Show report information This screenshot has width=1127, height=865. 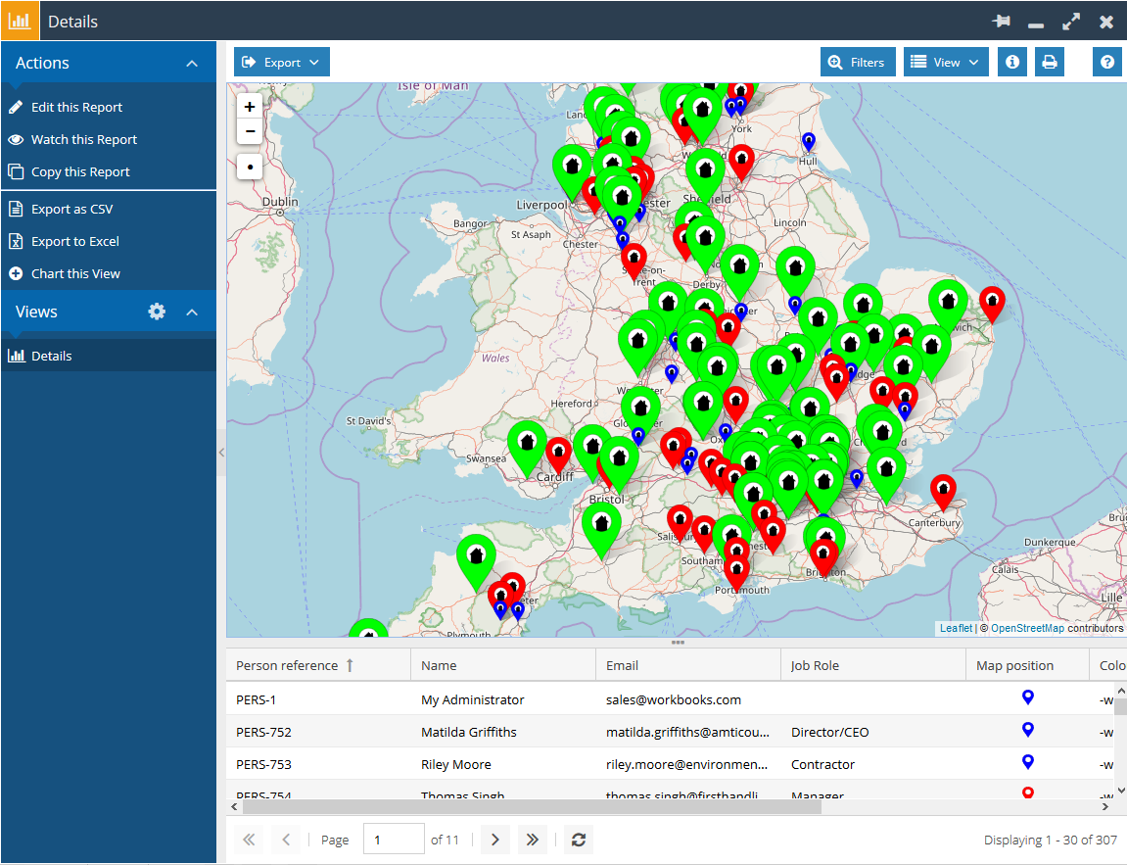[1012, 63]
